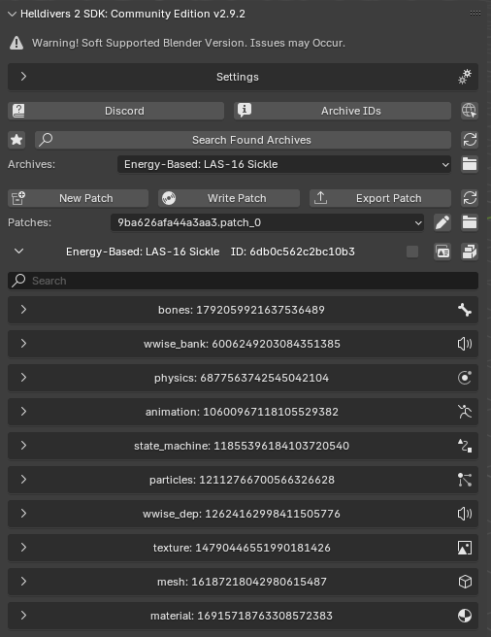Expand the animation entry chevron

(23, 412)
